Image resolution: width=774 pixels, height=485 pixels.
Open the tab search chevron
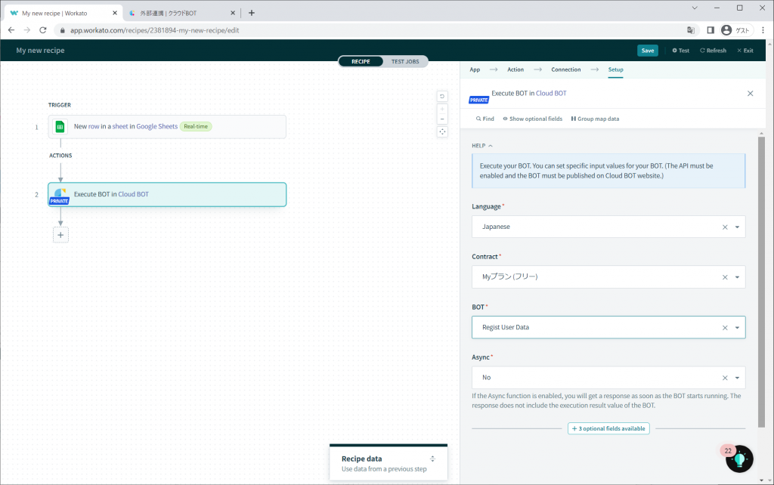click(695, 8)
